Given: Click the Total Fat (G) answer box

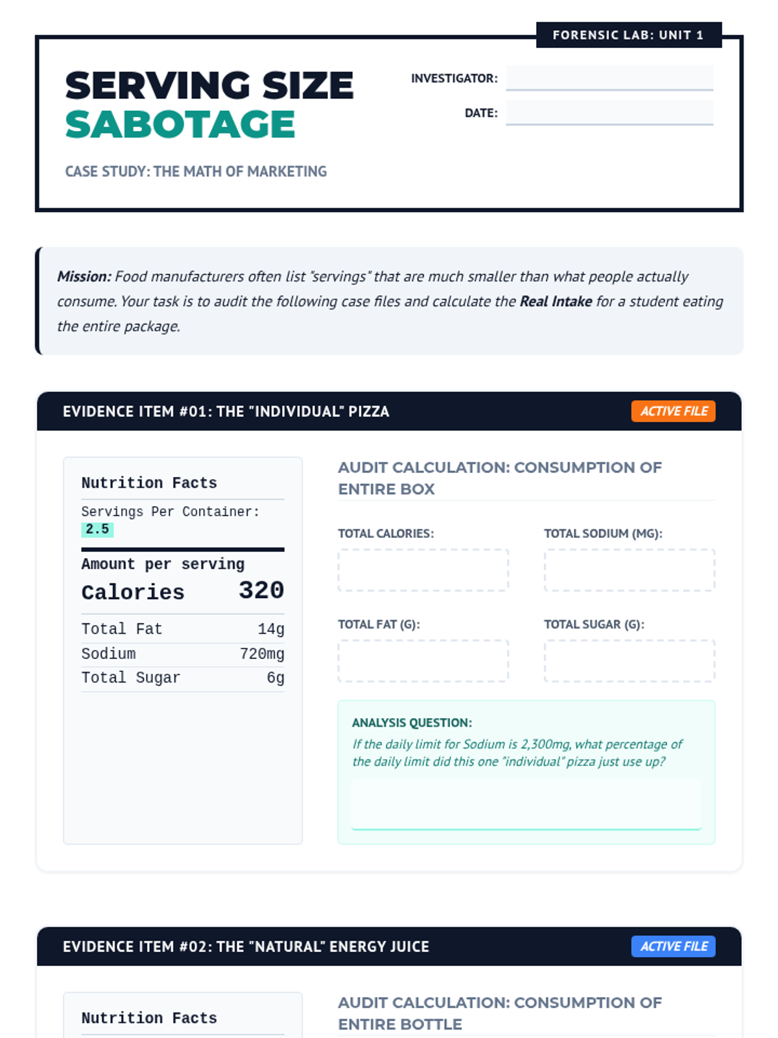Looking at the screenshot, I should 423,661.
